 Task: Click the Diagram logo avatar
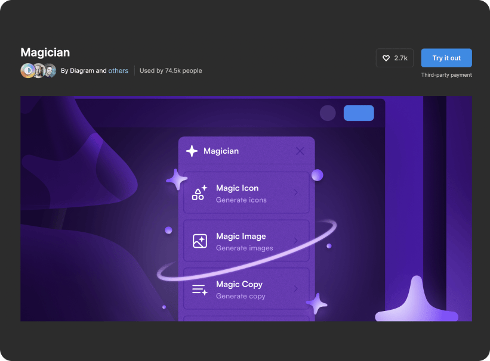click(28, 70)
